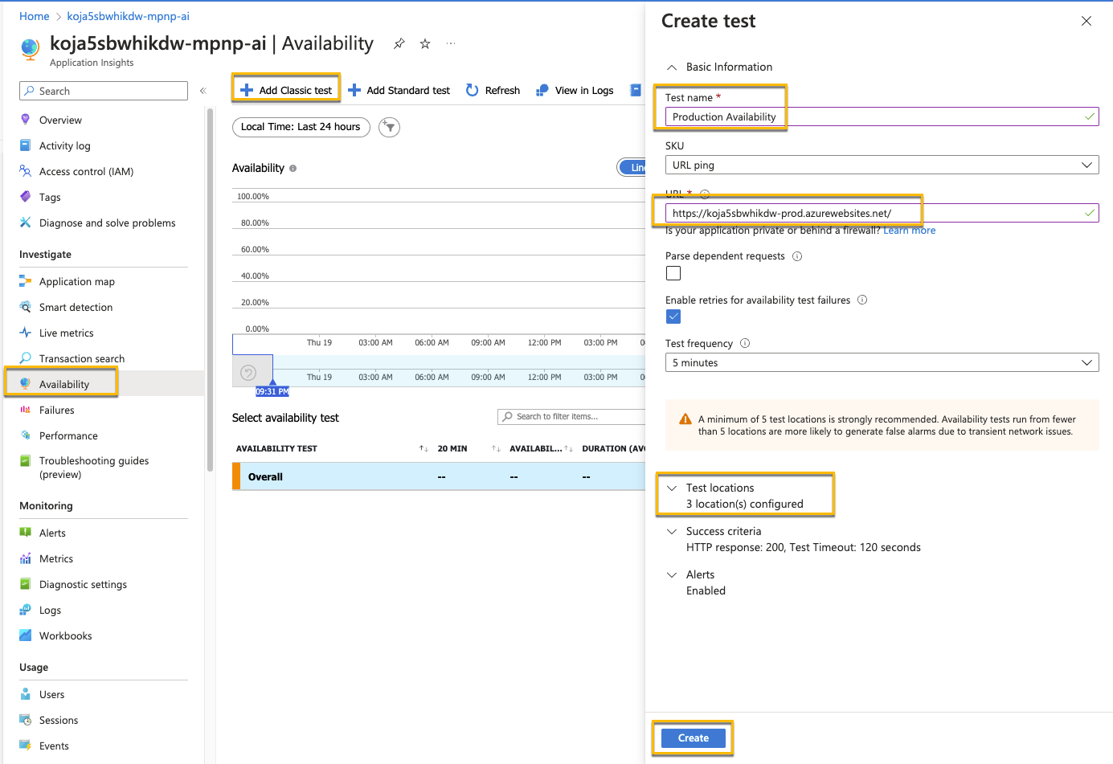Click info icon beside Test frequency
The height and width of the screenshot is (764, 1113).
[x=745, y=343]
